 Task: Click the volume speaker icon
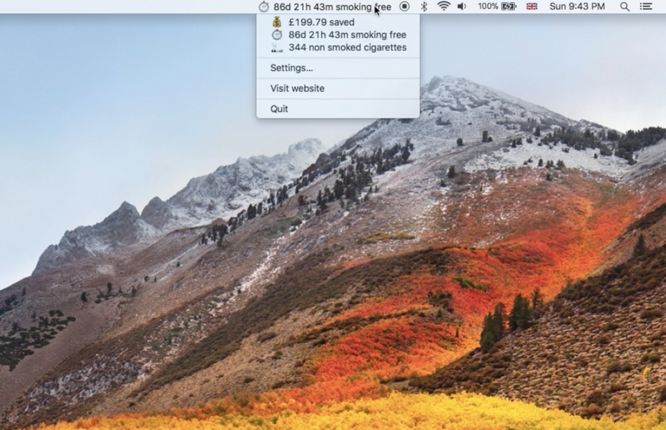click(x=462, y=6)
